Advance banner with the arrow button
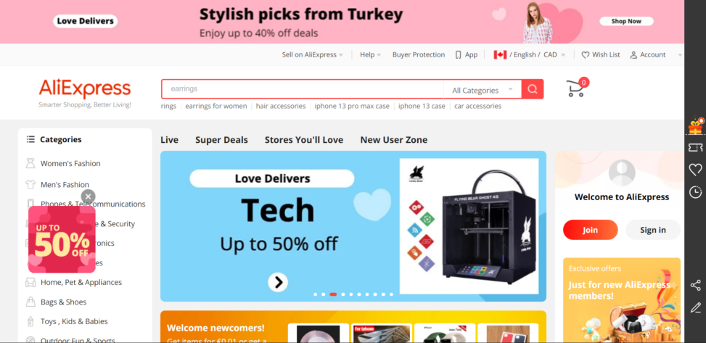706x343 pixels. point(278,282)
